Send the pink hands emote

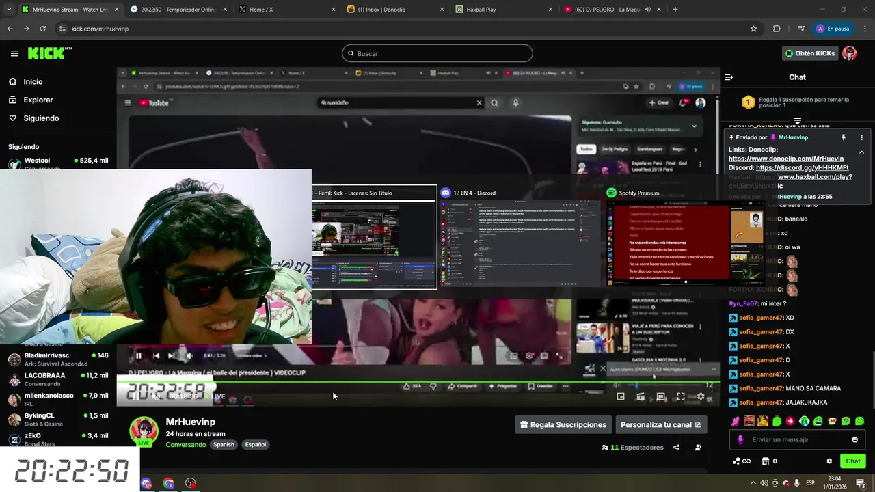(736, 421)
